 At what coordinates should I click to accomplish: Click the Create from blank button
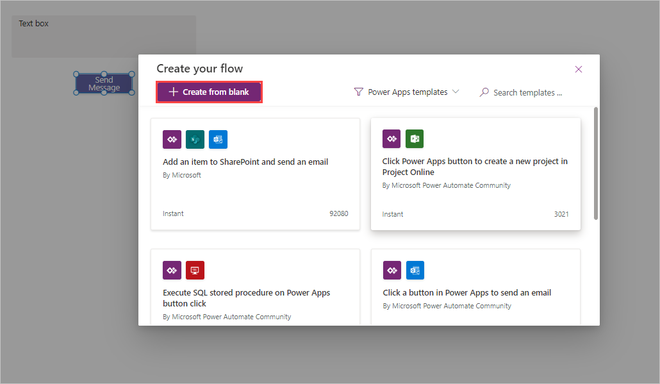pos(209,92)
